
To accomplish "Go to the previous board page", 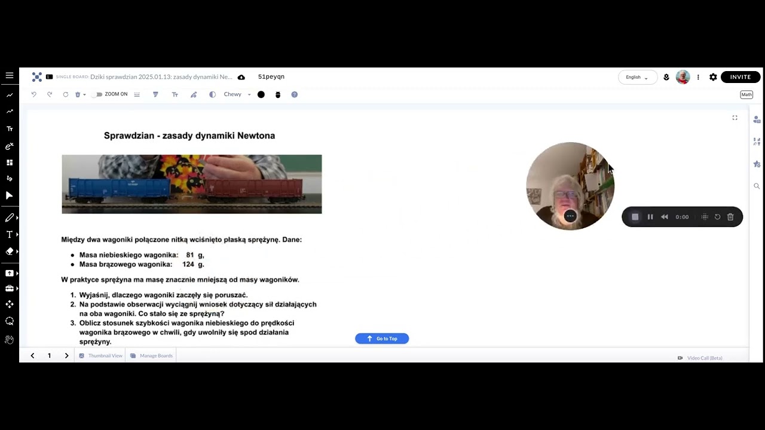I will 32,355.
